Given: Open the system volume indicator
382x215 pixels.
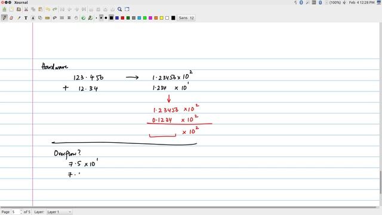Looking at the screenshot, I should coord(344,2).
